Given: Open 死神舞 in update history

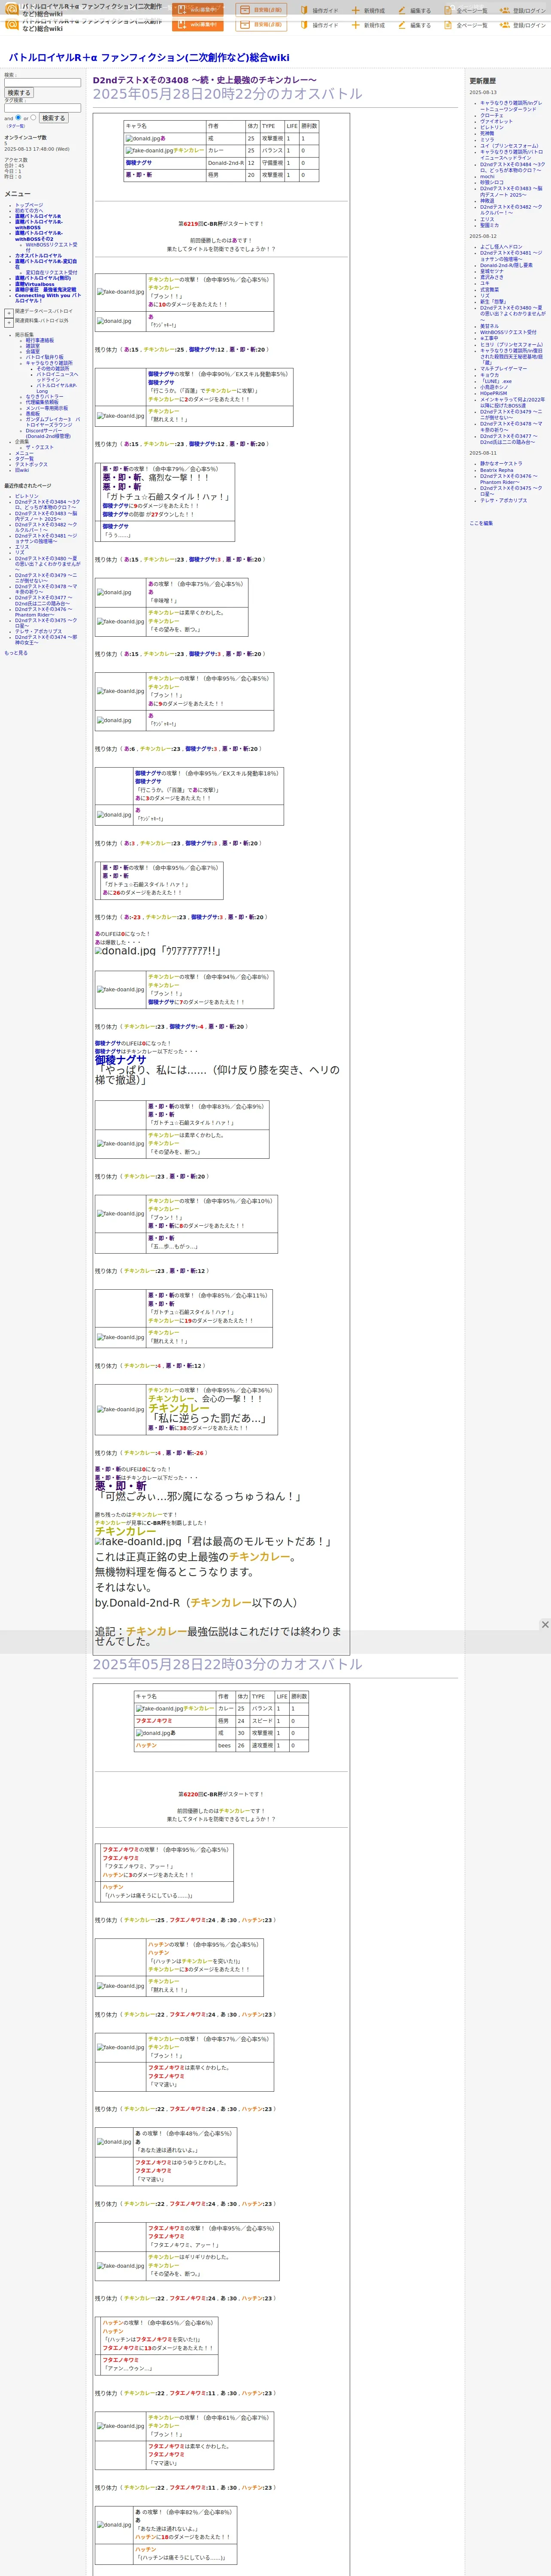Looking at the screenshot, I should coord(486,133).
